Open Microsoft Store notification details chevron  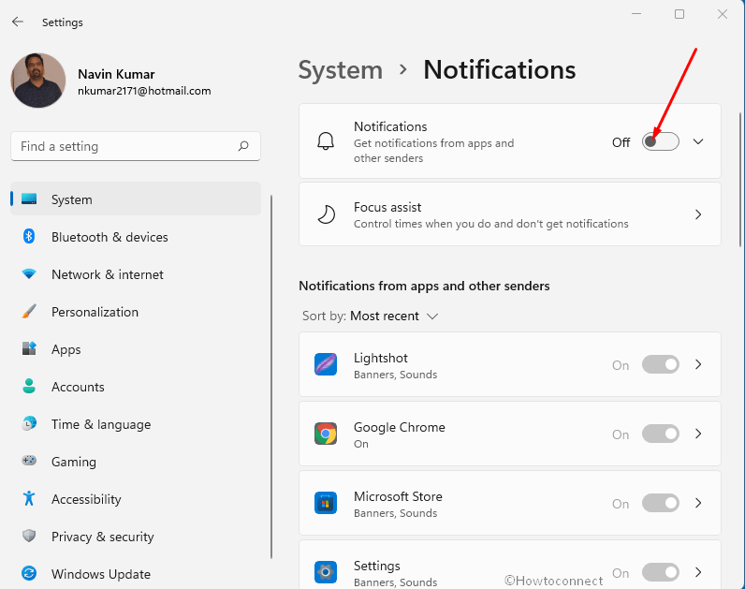point(698,503)
